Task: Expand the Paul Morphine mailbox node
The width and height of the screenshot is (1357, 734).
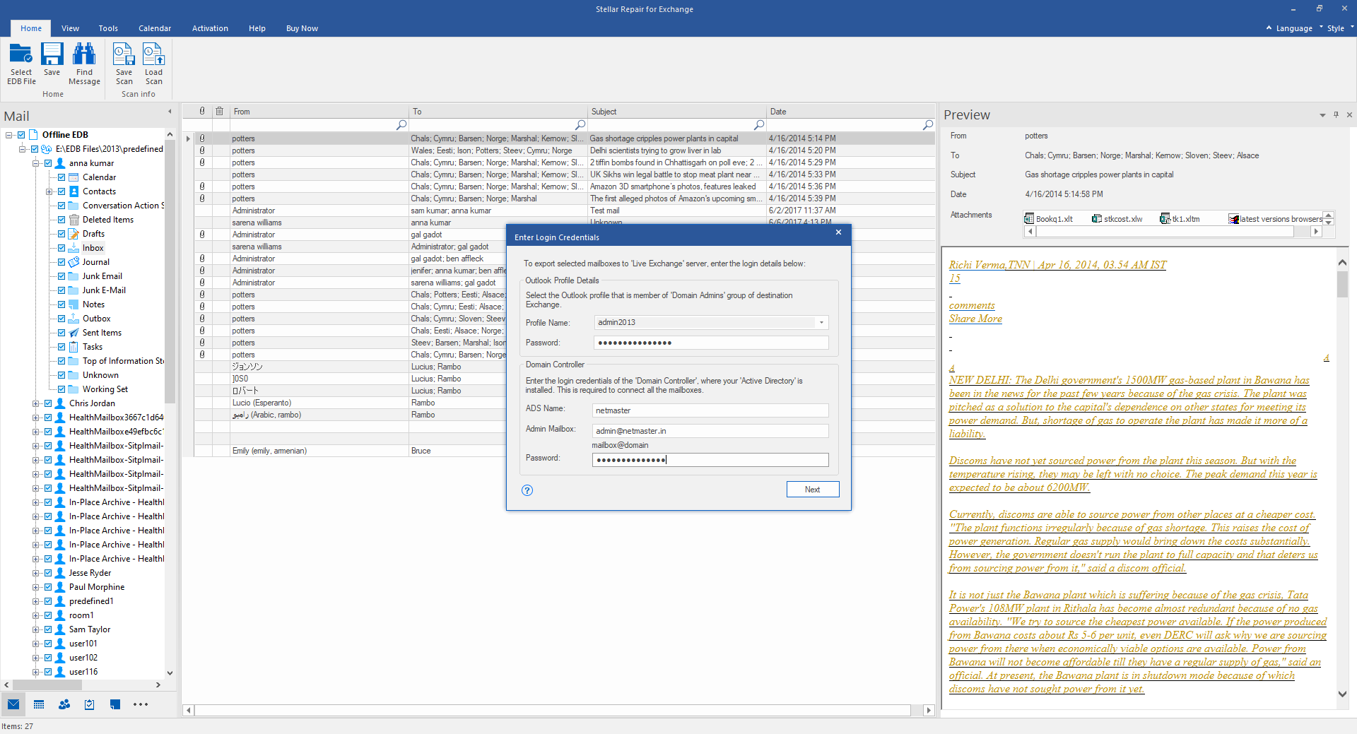Action: [x=36, y=587]
